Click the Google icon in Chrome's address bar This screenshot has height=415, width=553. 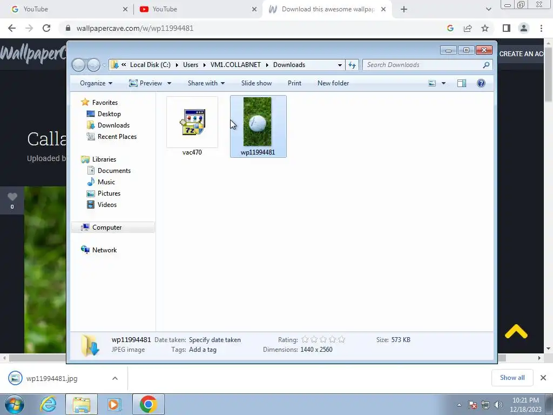pos(450,28)
